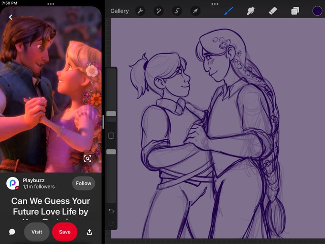
Task: Save the pin to a board
Action: 65,232
